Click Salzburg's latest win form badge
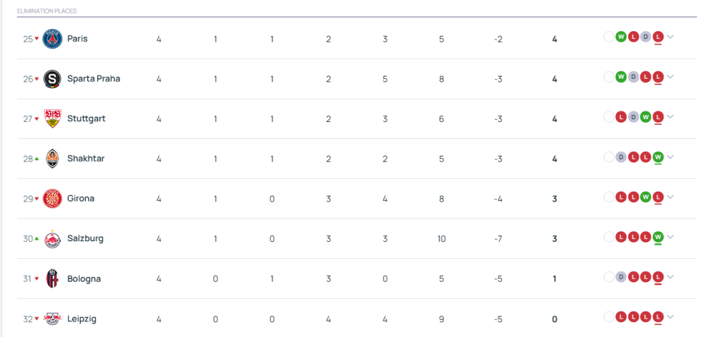 [658, 236]
